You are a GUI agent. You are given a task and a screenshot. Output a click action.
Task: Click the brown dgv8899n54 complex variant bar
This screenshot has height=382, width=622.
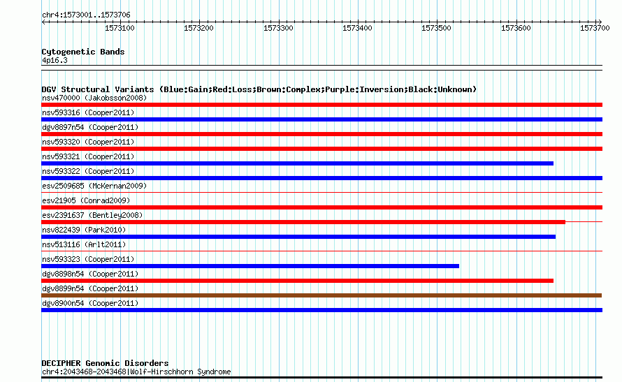coord(321,295)
